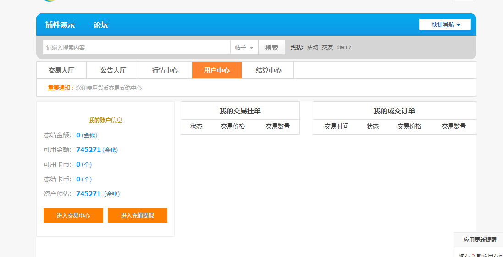Open the 快捷导航 dropdown menu
This screenshot has width=503, height=257.
[x=445, y=25]
